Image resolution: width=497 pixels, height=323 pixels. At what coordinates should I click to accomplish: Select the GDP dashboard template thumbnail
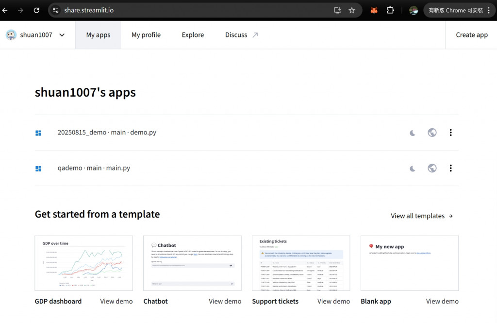pos(83,263)
